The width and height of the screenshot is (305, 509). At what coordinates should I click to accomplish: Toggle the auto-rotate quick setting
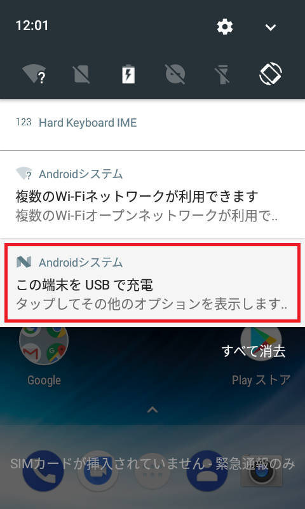(x=270, y=74)
